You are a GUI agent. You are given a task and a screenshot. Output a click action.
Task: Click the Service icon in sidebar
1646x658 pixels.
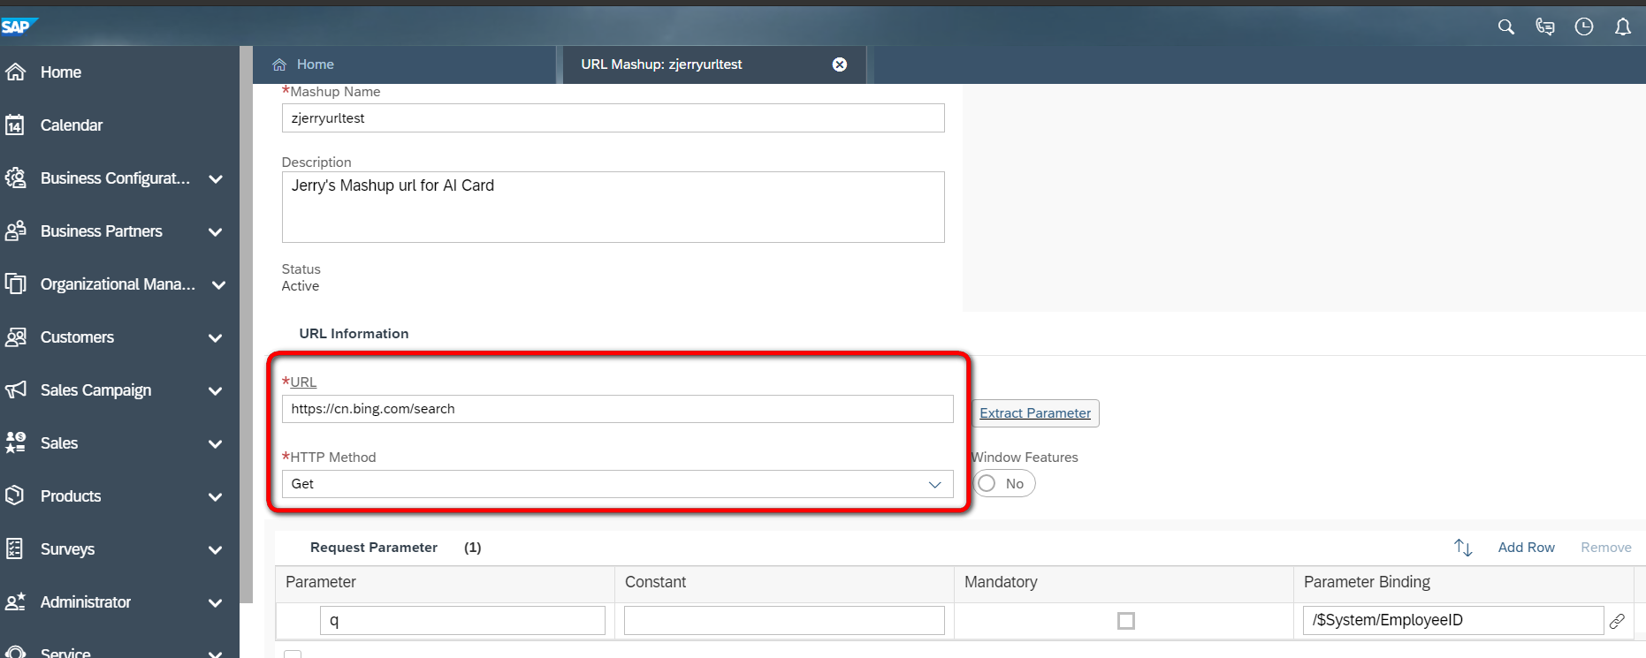(15, 652)
